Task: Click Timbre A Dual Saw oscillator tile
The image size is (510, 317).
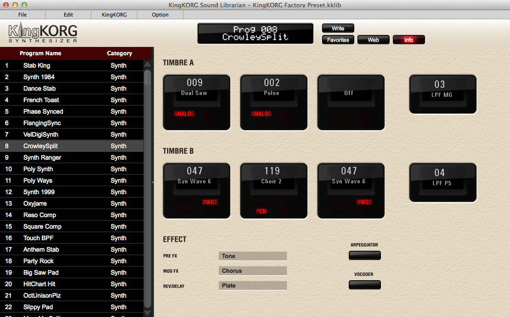Action: (196, 102)
